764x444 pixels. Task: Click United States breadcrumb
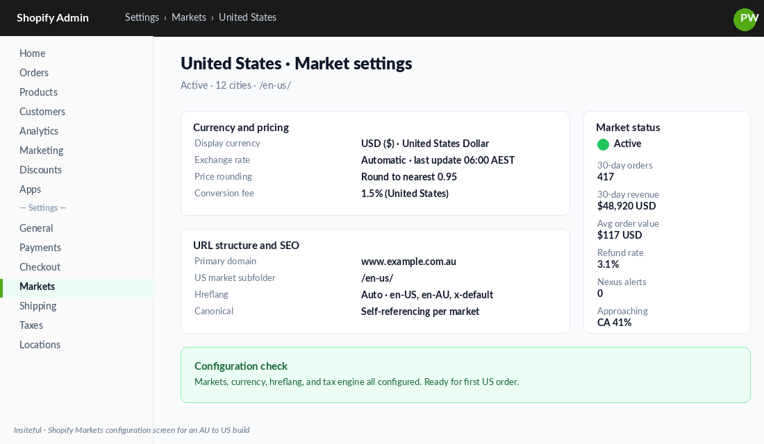point(247,17)
